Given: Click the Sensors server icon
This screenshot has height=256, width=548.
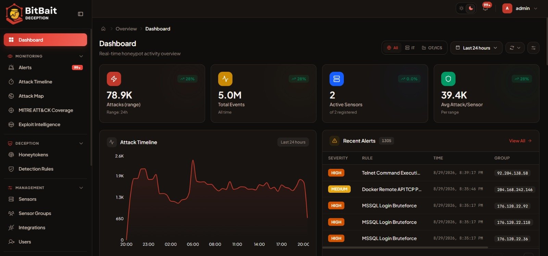Looking at the screenshot, I should pos(11,199).
